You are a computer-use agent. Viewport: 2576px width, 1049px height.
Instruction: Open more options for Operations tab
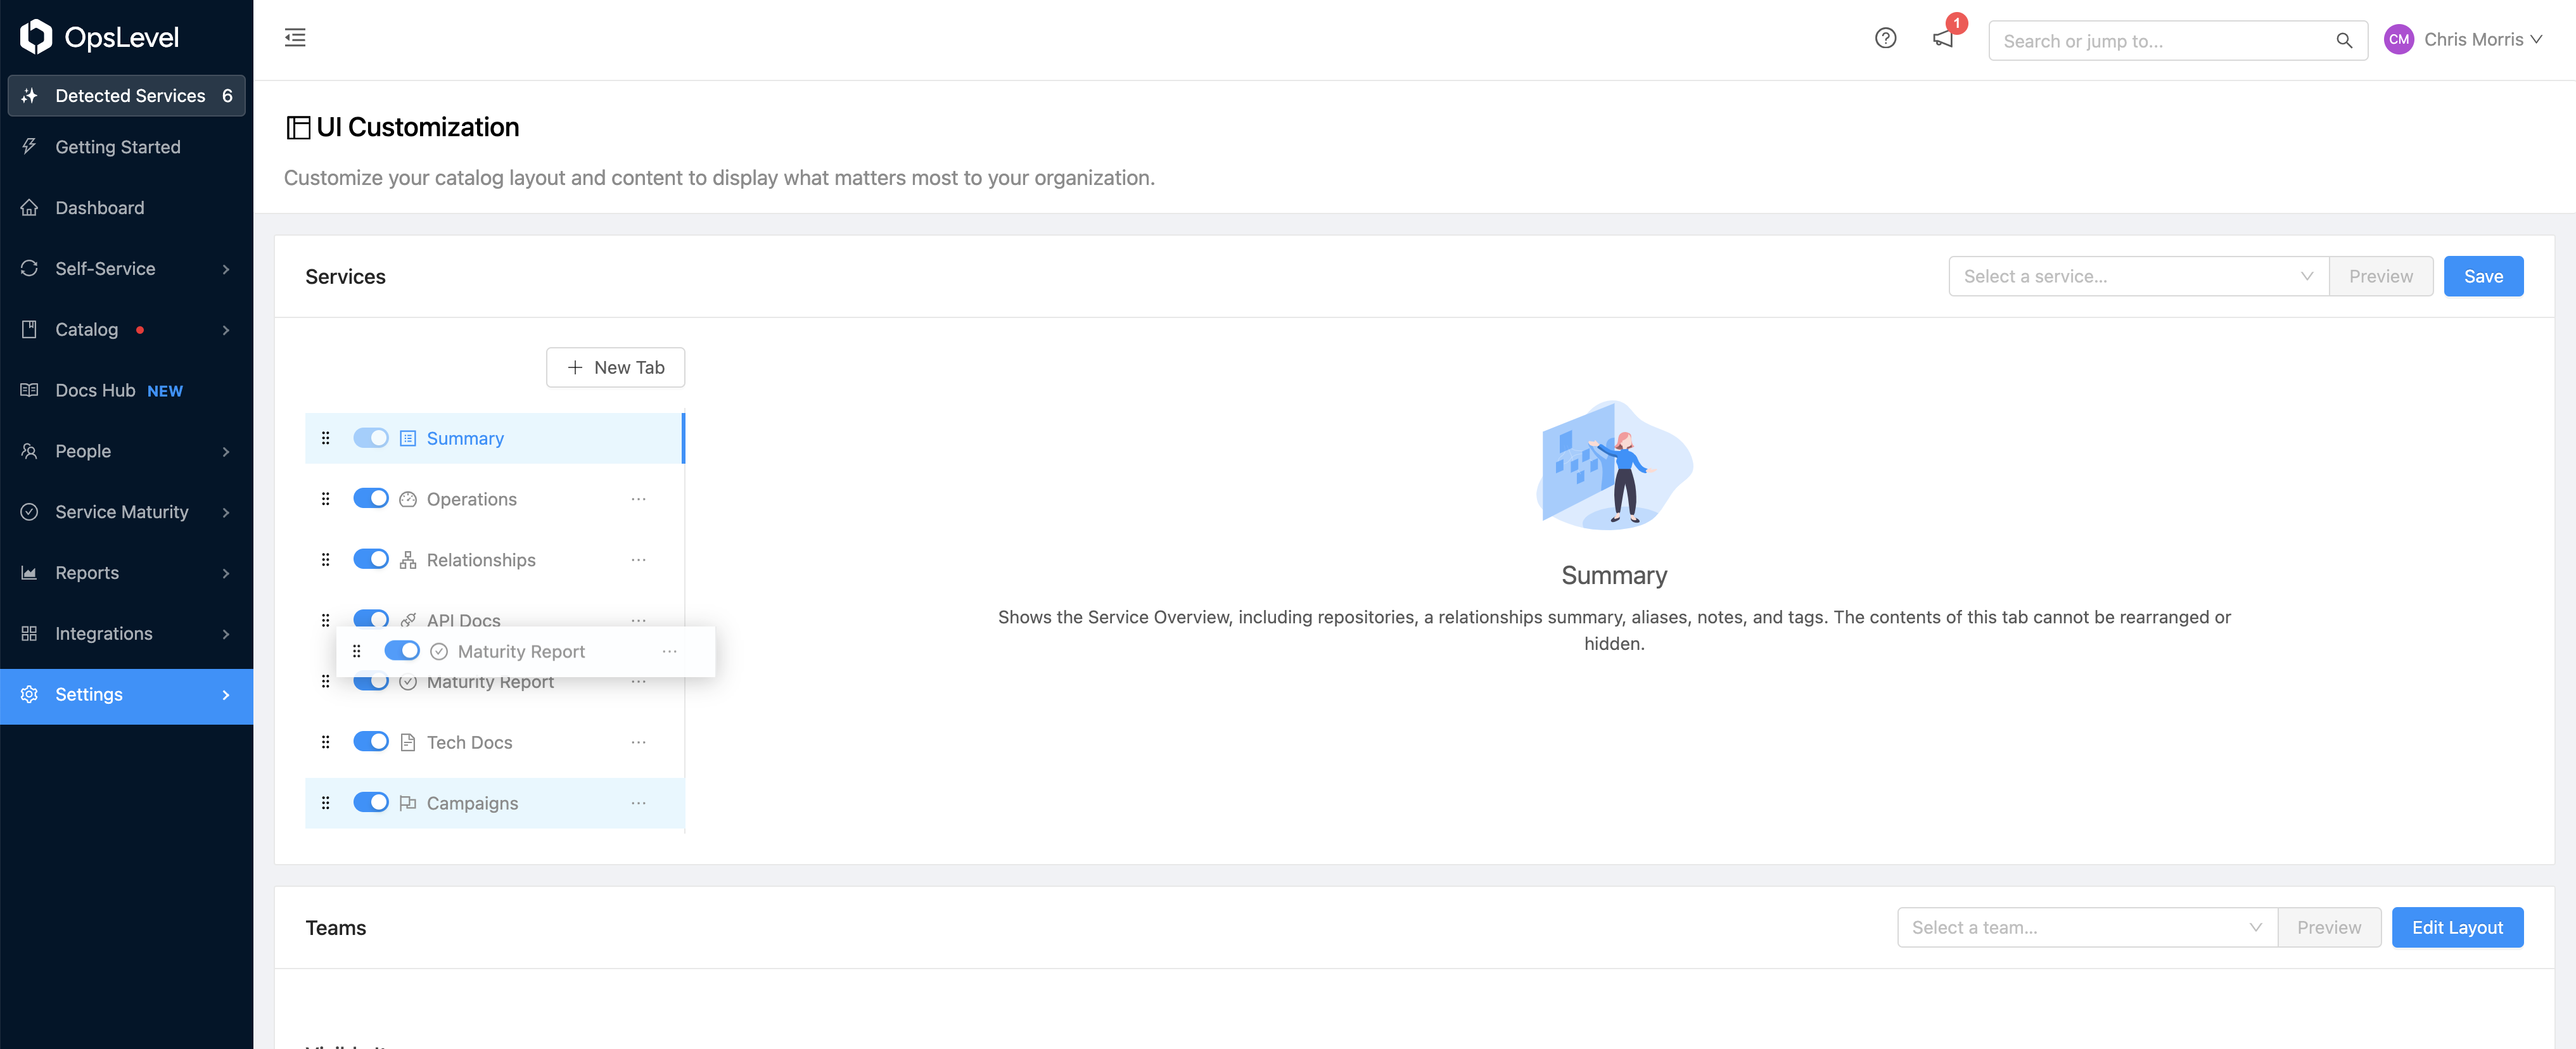point(638,499)
